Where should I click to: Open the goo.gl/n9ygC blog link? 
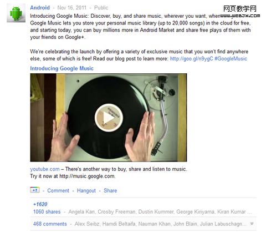click(192, 59)
